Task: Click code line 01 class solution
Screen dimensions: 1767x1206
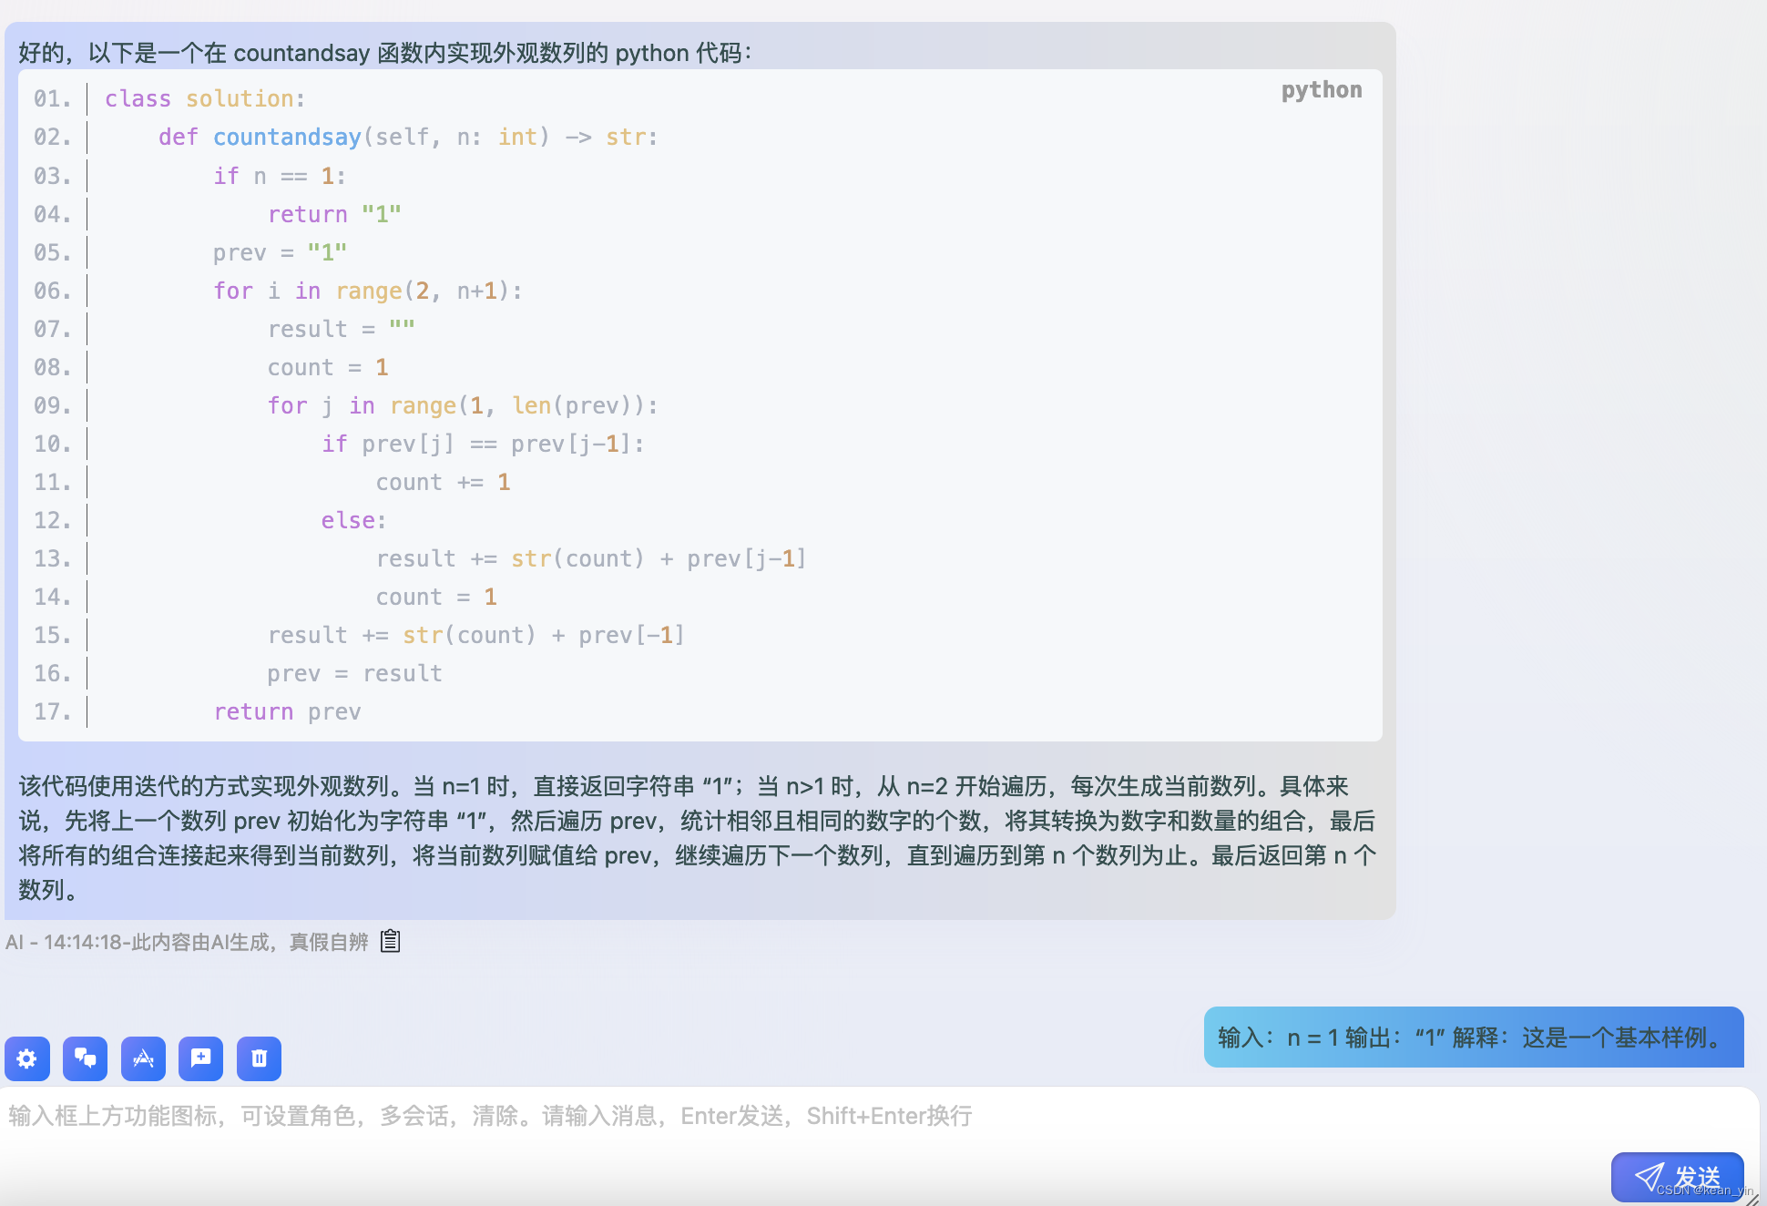Action: point(205,98)
